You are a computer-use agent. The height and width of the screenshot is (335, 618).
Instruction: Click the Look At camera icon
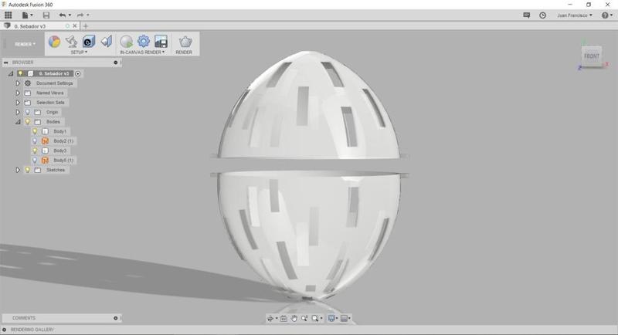coord(284,319)
